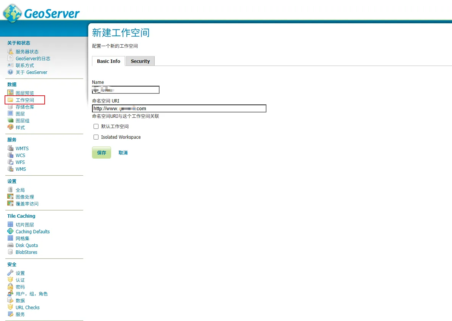Click the Disk Quota drive icon
The height and width of the screenshot is (321, 452).
pyautogui.click(x=10, y=245)
